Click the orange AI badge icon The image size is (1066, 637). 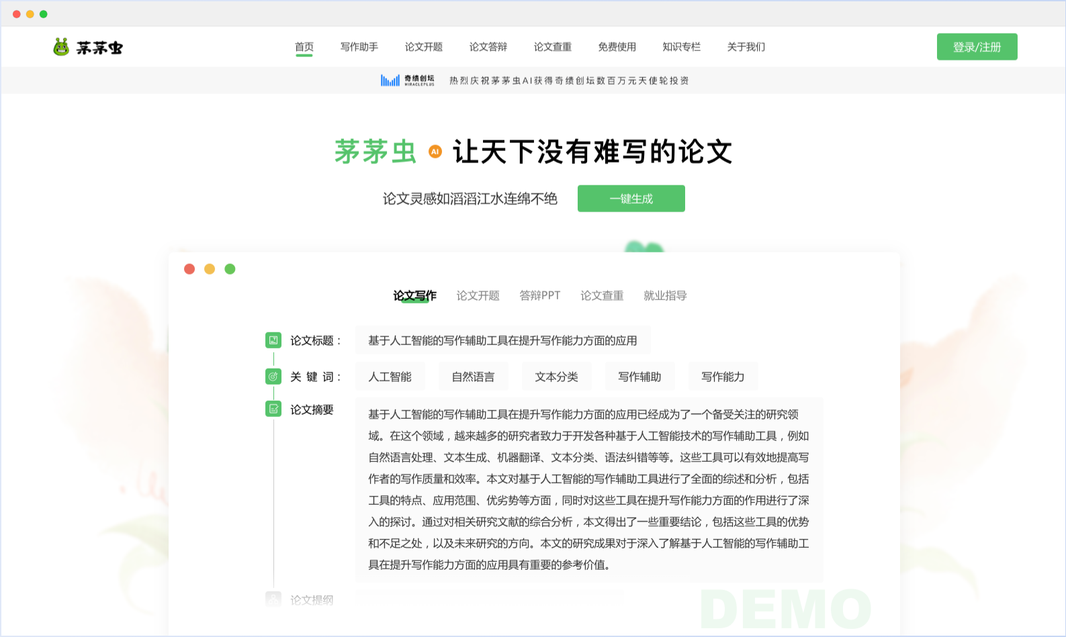pos(435,152)
